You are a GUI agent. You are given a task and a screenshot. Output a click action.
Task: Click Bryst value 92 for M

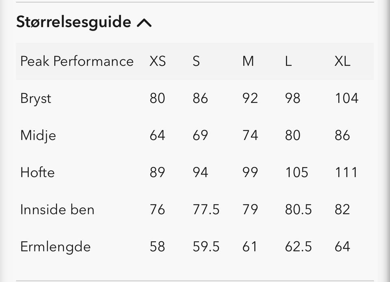[250, 98]
